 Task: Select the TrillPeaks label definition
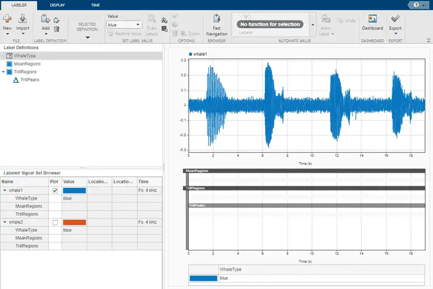(30, 80)
